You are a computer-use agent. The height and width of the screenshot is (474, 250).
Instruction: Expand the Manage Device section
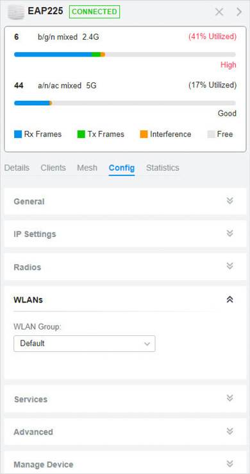point(125,462)
